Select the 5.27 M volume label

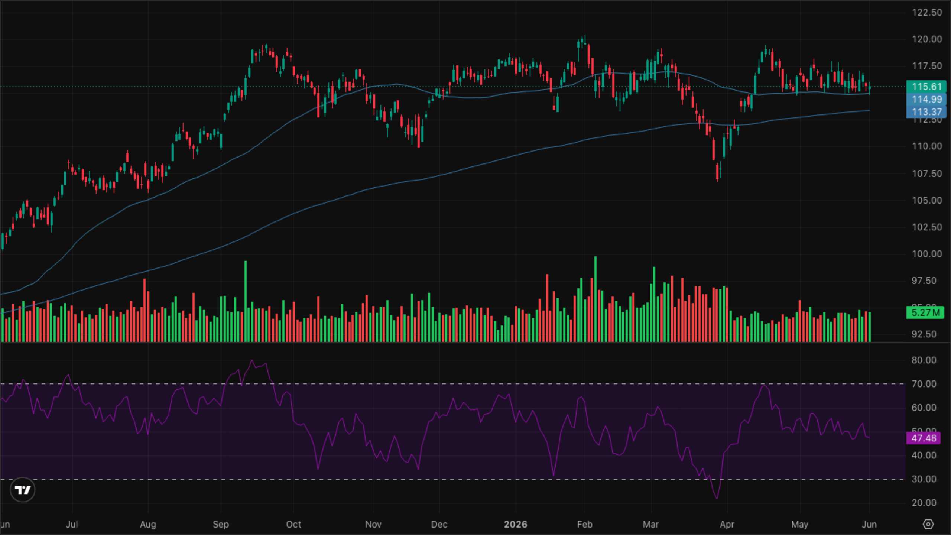tap(925, 312)
